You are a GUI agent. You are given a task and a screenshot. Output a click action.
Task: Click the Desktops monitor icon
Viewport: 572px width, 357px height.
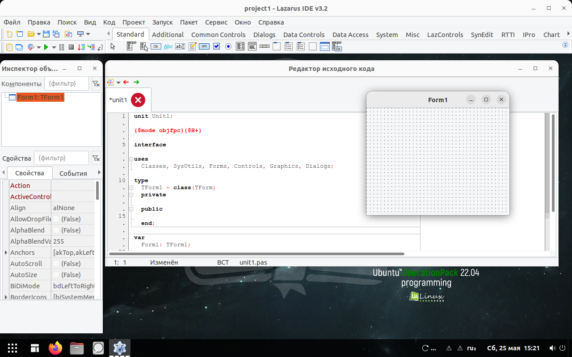tap(80, 34)
